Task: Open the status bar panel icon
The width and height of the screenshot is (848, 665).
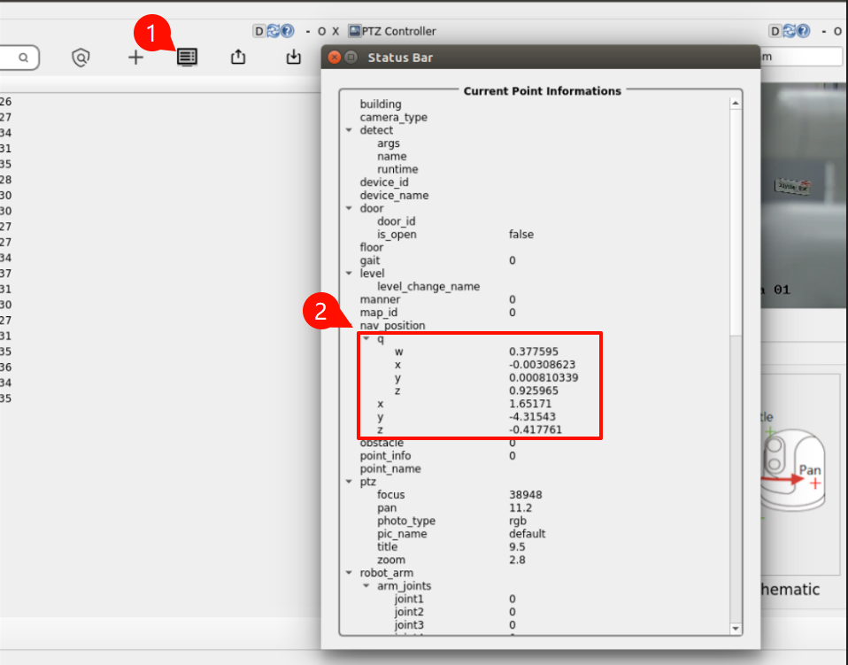Action: [x=187, y=58]
